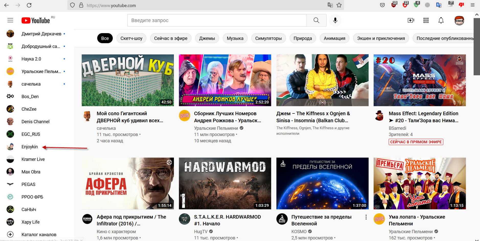
Task: Click the Путешествие за пределы Вселенной title
Action: [321, 220]
